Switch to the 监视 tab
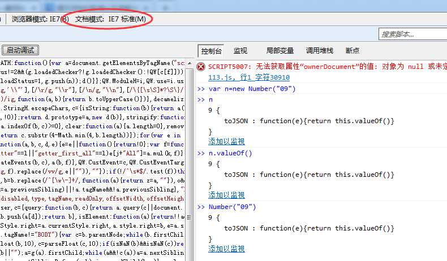Image resolution: width=447 pixels, height=261 pixels. (240, 51)
